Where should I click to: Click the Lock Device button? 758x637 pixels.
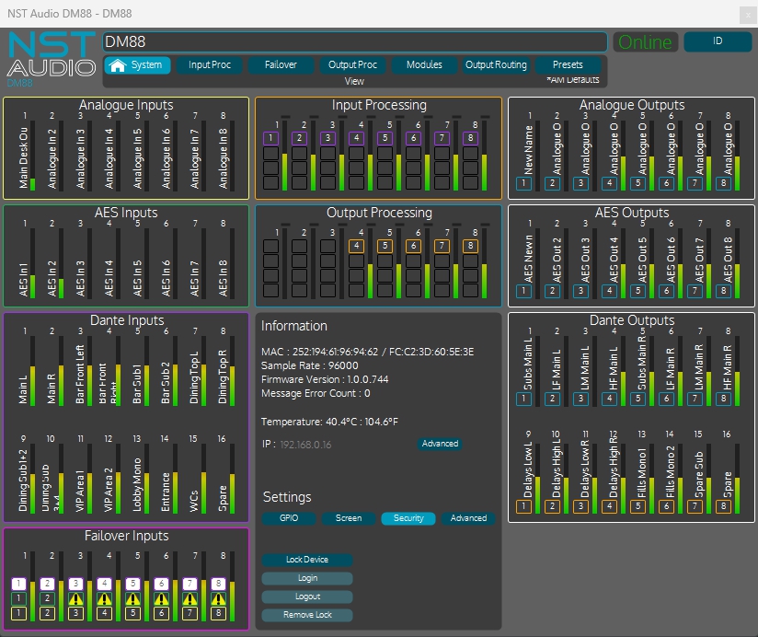307,560
